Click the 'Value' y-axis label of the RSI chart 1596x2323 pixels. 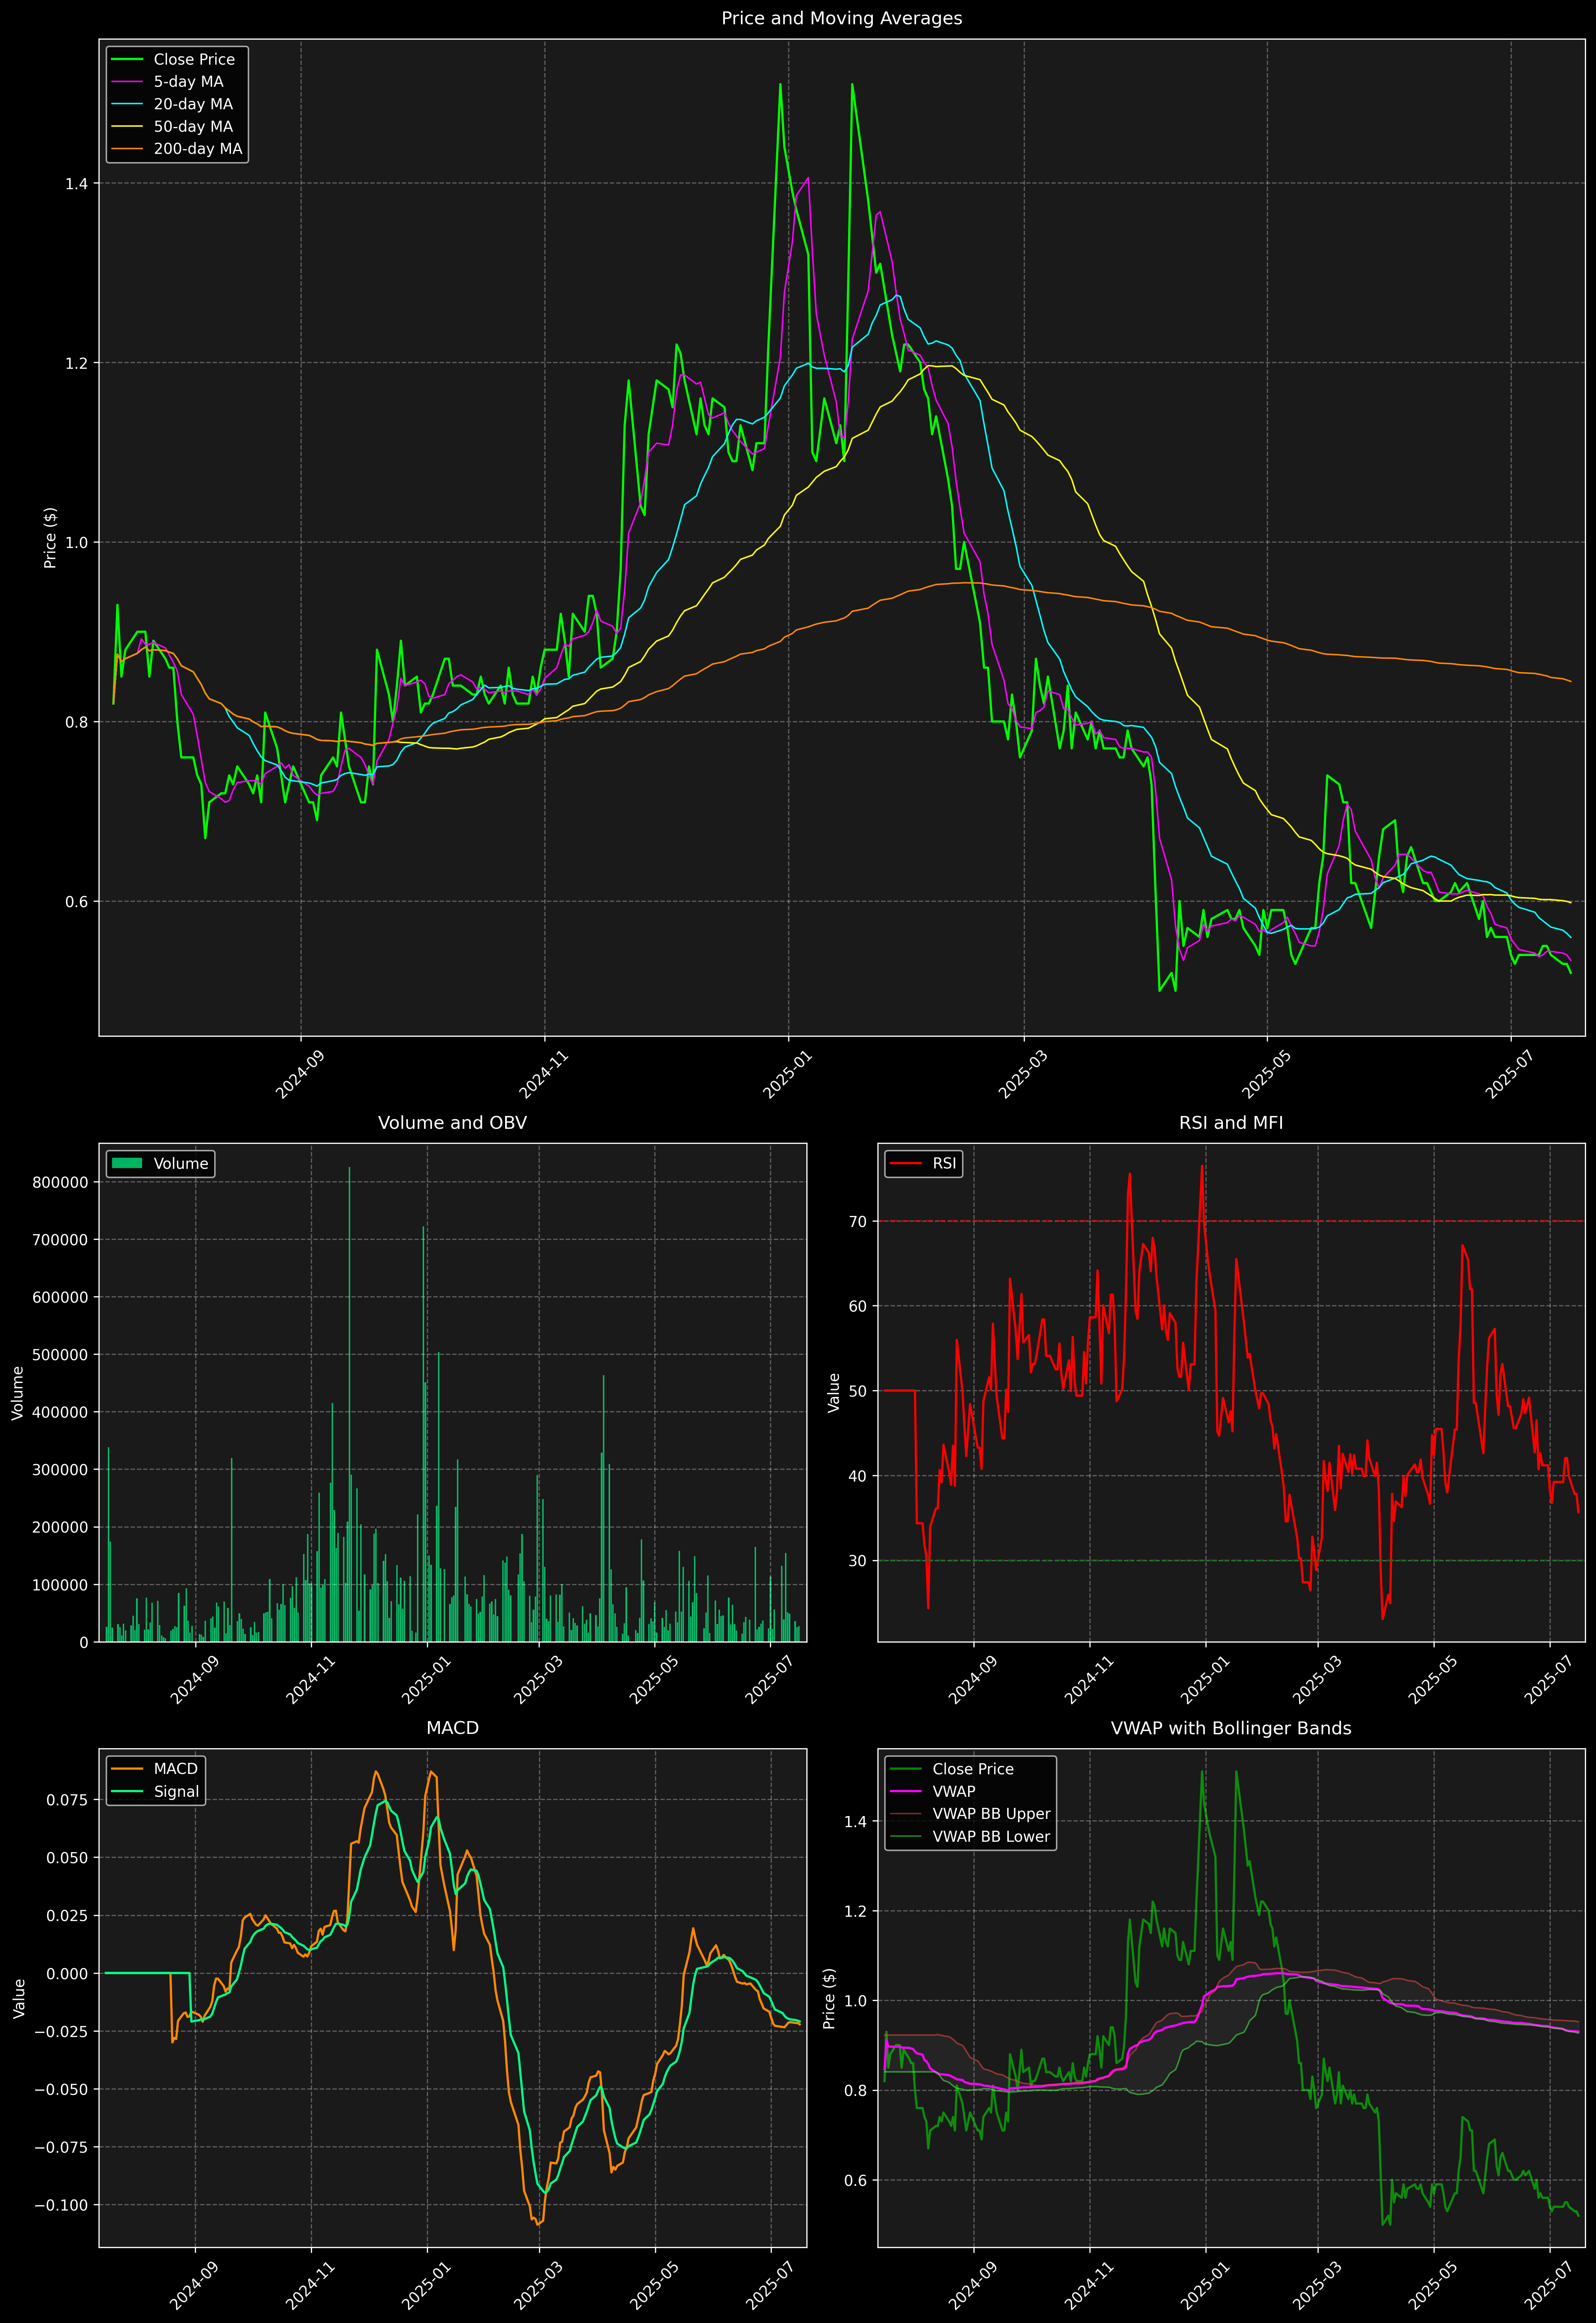[834, 1393]
